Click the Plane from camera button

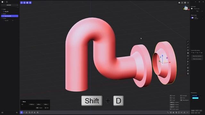pyautogui.click(x=197, y=59)
